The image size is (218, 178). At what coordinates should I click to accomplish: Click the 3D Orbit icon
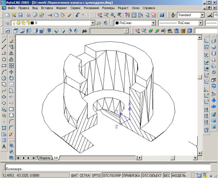[x=150, y=31]
